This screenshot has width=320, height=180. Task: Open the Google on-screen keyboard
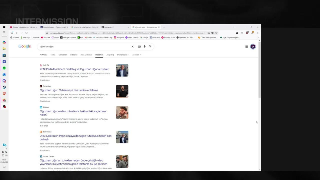tap(139, 46)
